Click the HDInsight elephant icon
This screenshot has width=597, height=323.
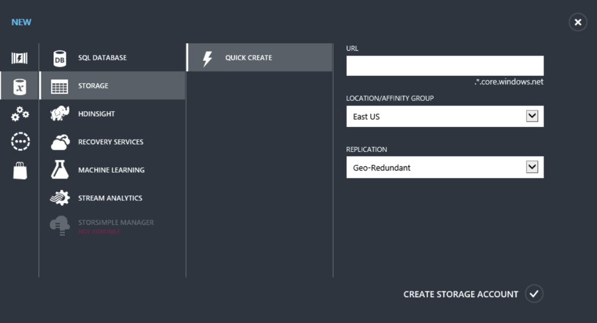[x=60, y=114]
